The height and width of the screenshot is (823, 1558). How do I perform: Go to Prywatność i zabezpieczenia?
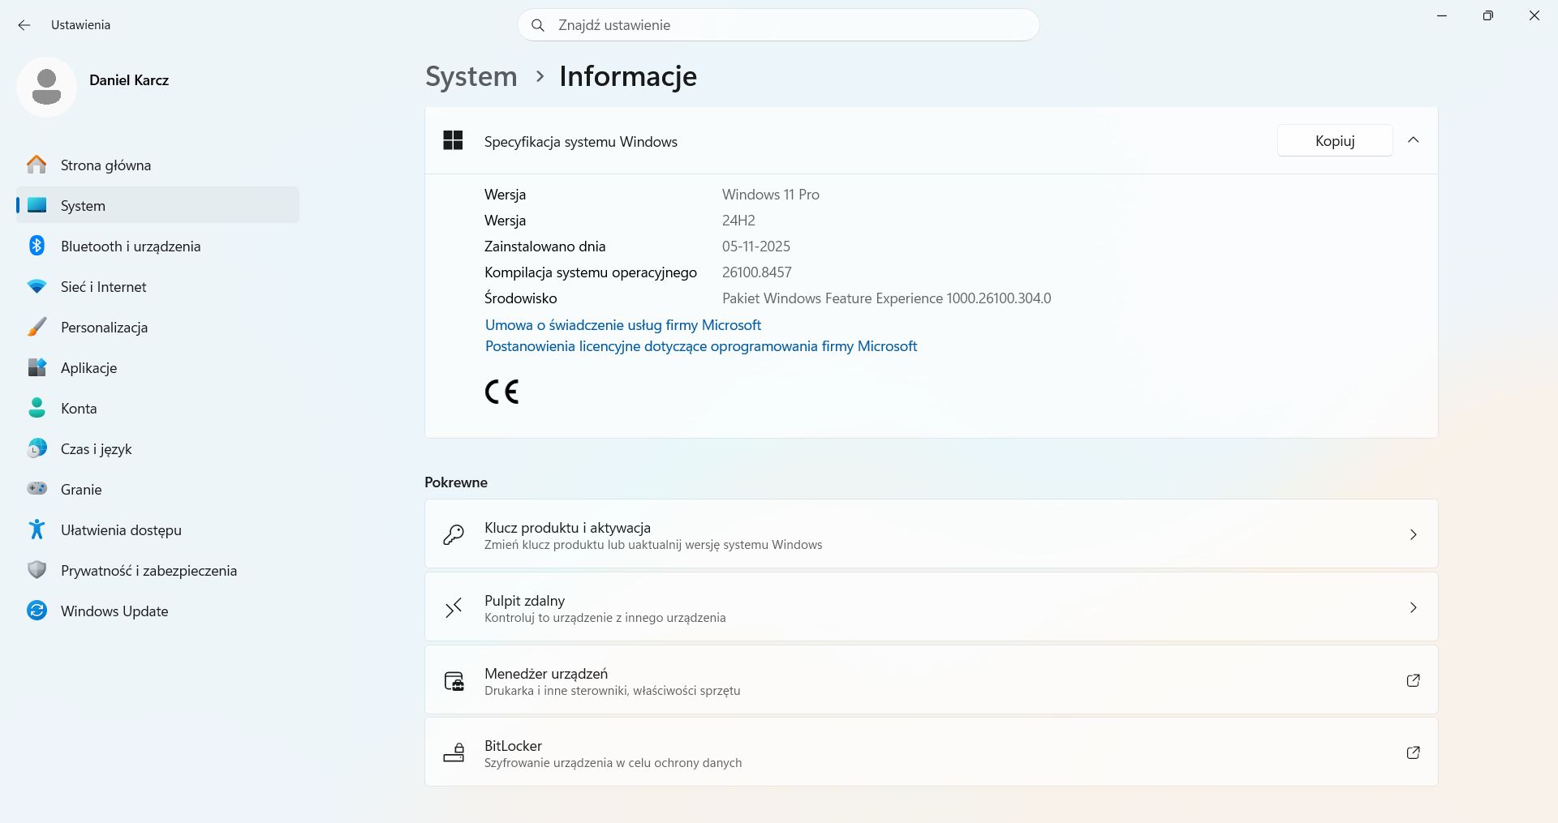(x=157, y=570)
